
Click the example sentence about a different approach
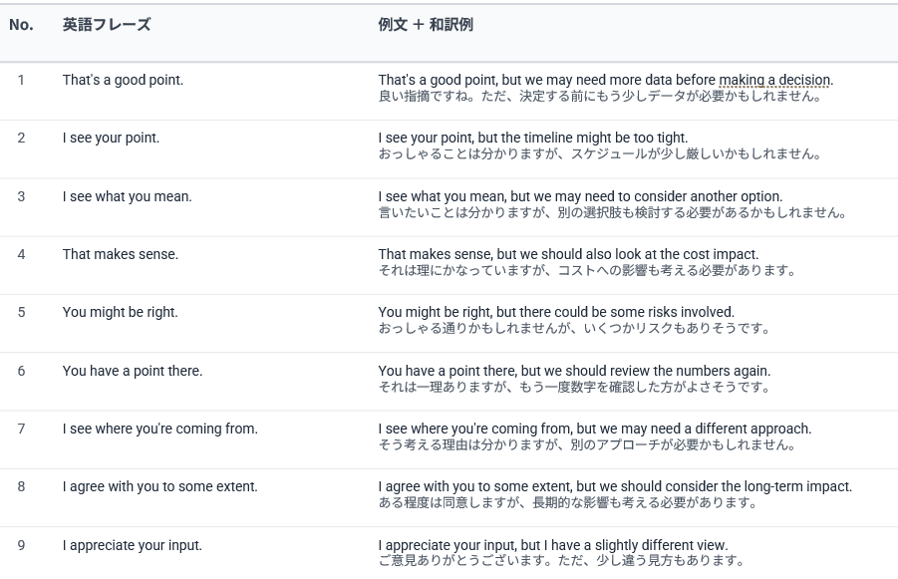[x=594, y=429]
